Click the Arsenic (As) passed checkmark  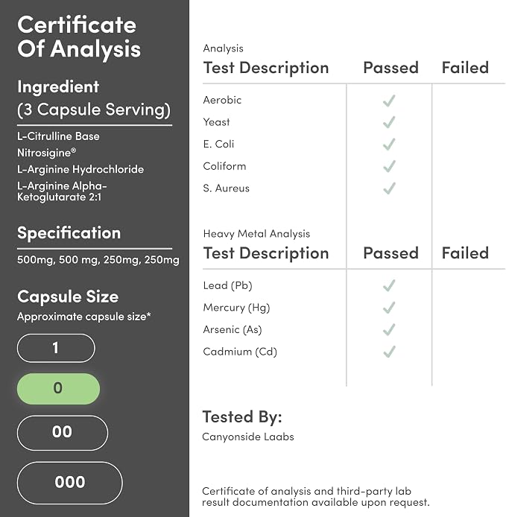tap(389, 330)
